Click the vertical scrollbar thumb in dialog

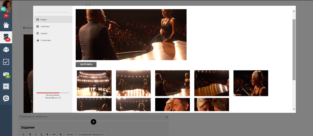[294, 49]
